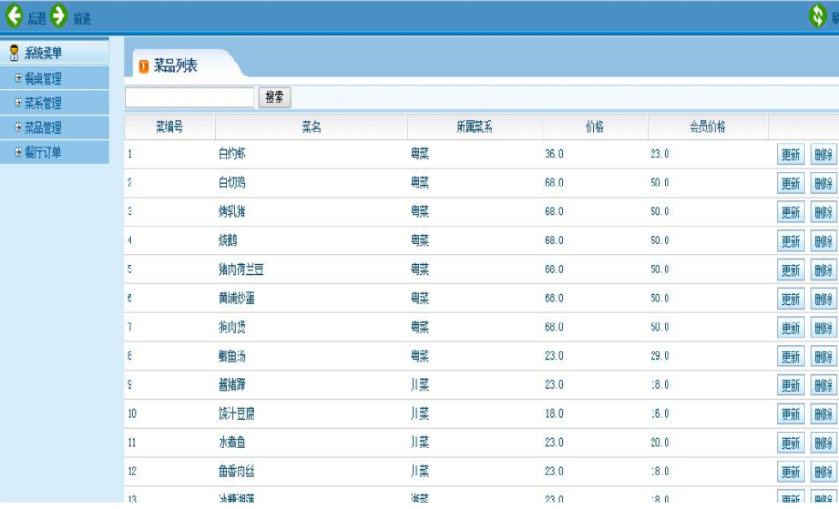This screenshot has height=509, width=839.
Task: Click the green back arrow icon (后退)
Action: (14, 16)
